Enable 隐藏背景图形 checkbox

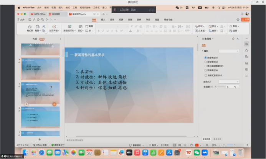pyautogui.click(x=206, y=75)
